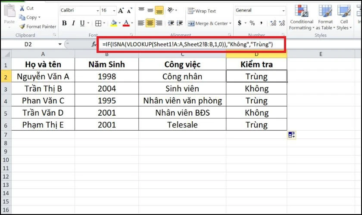Viewport: 362px width, 215px height.
Task: Open text Orientation options
Action: [171, 10]
